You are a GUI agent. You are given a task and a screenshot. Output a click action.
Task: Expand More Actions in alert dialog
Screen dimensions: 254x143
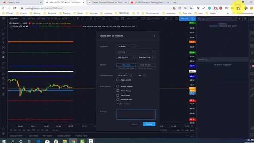123,104
